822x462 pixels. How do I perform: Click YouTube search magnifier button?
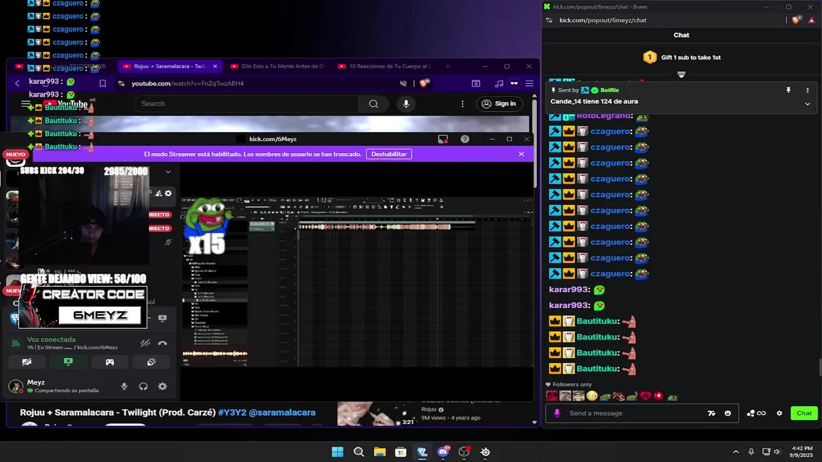373,104
